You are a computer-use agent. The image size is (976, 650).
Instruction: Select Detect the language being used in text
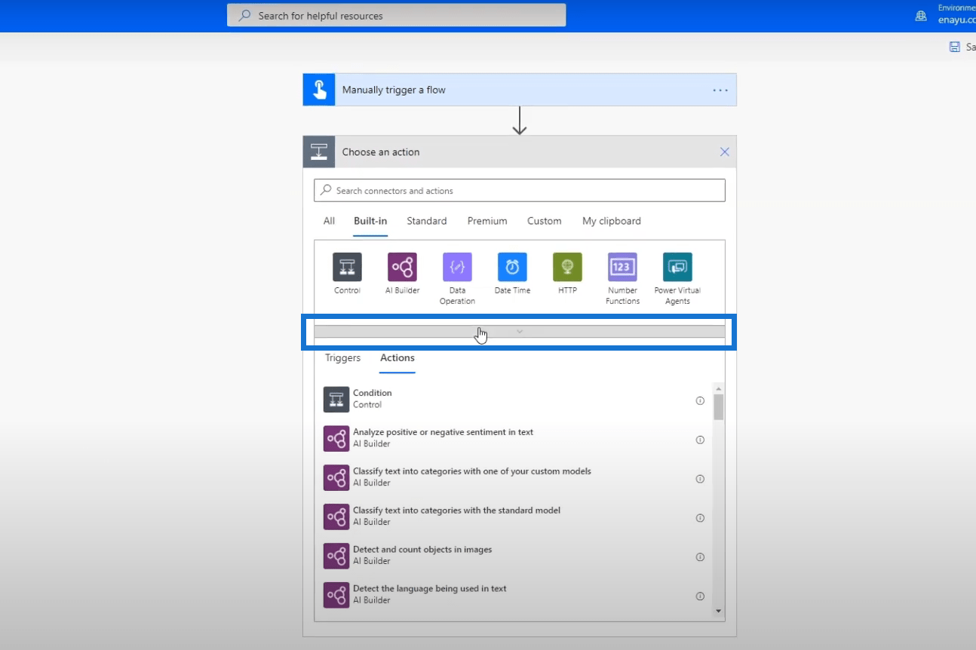pos(430,589)
